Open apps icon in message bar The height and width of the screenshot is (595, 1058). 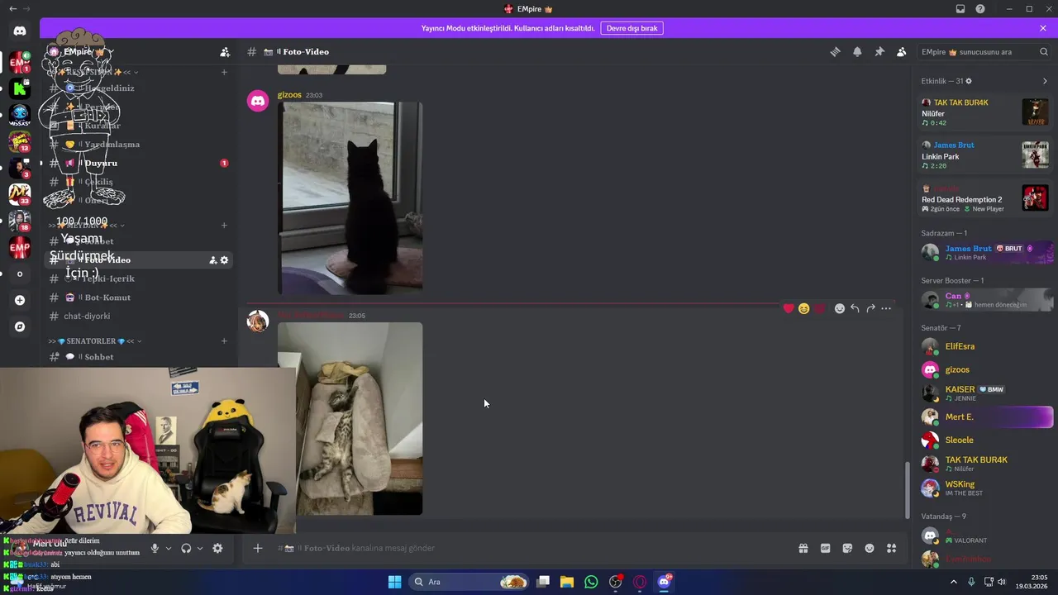891,548
